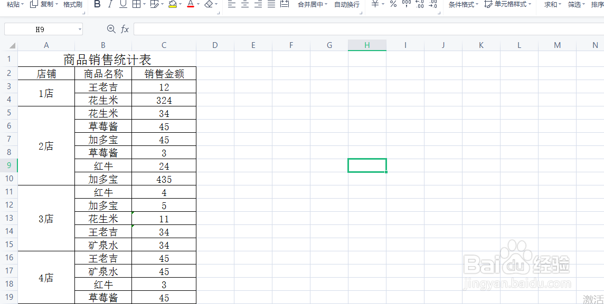The height and width of the screenshot is (304, 604).
Task: Apply percent style format
Action: tap(393, 5)
